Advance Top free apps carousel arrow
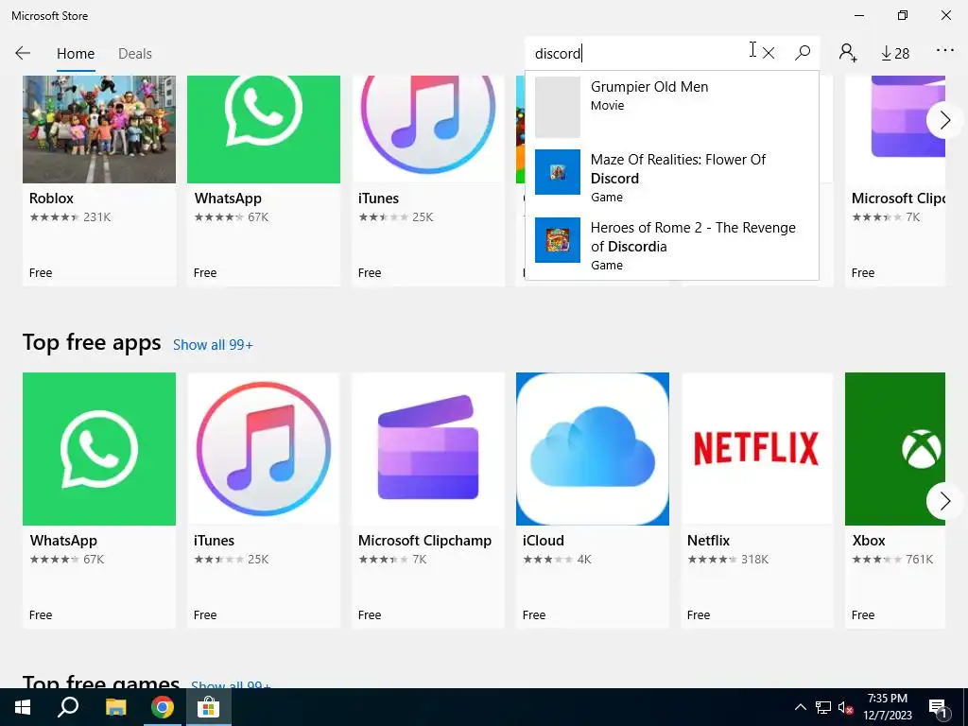The height and width of the screenshot is (726, 968). tap(944, 501)
